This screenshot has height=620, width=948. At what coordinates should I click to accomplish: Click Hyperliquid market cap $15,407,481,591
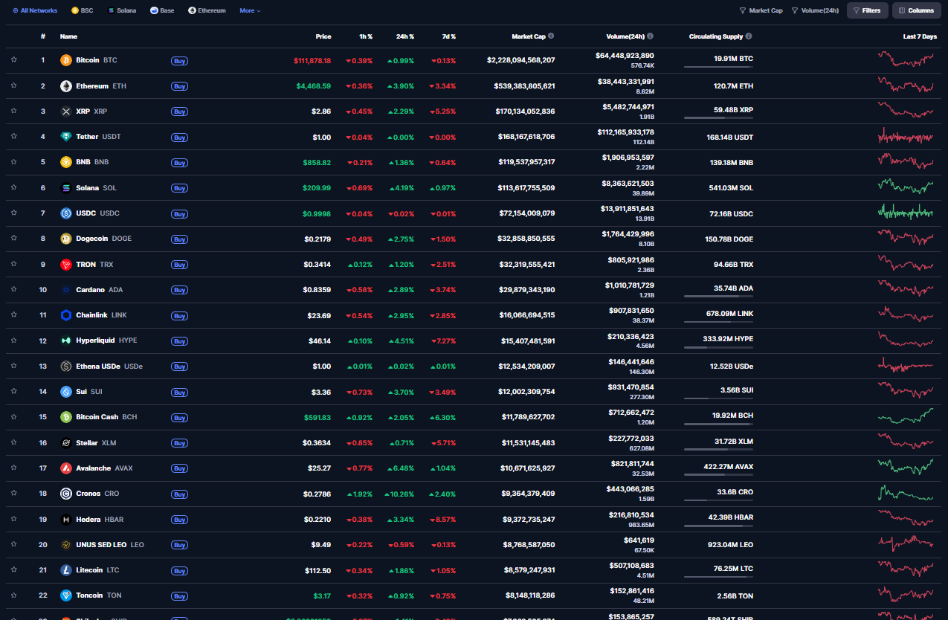click(x=528, y=340)
